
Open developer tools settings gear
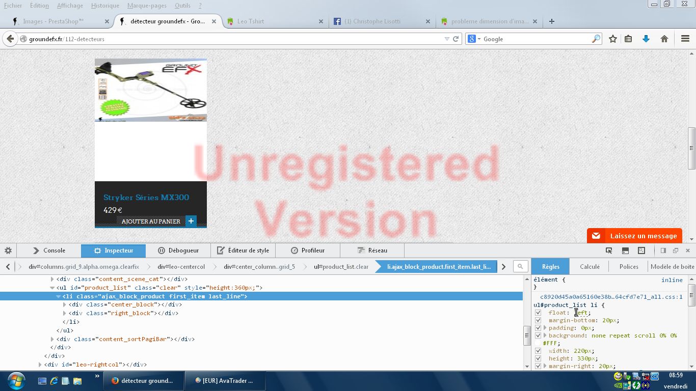tap(8, 250)
